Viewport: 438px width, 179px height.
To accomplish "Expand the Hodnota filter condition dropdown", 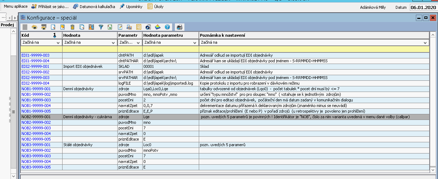I will click(x=113, y=43).
